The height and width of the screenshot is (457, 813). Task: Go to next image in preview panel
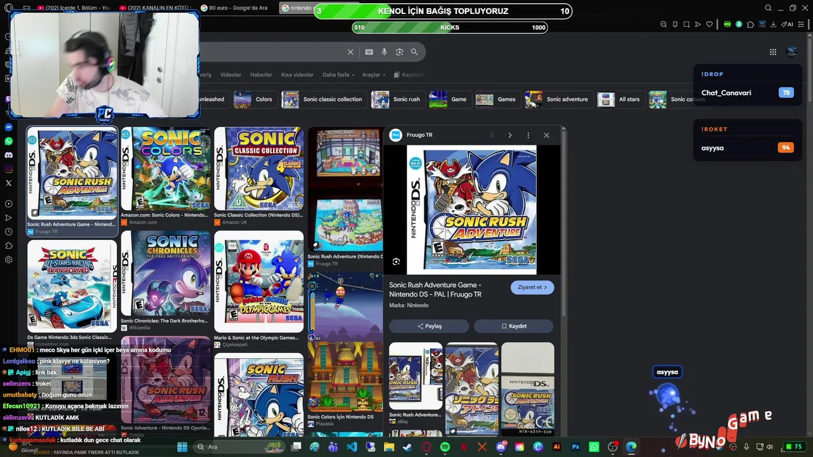click(x=509, y=135)
